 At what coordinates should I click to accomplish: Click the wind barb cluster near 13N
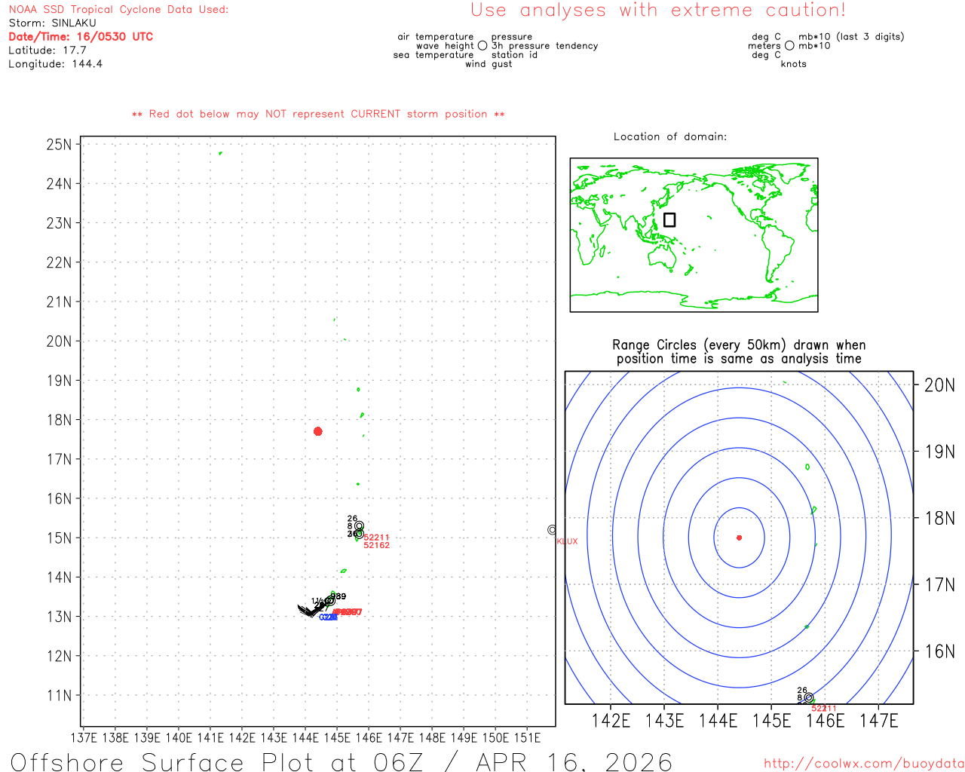click(x=311, y=609)
